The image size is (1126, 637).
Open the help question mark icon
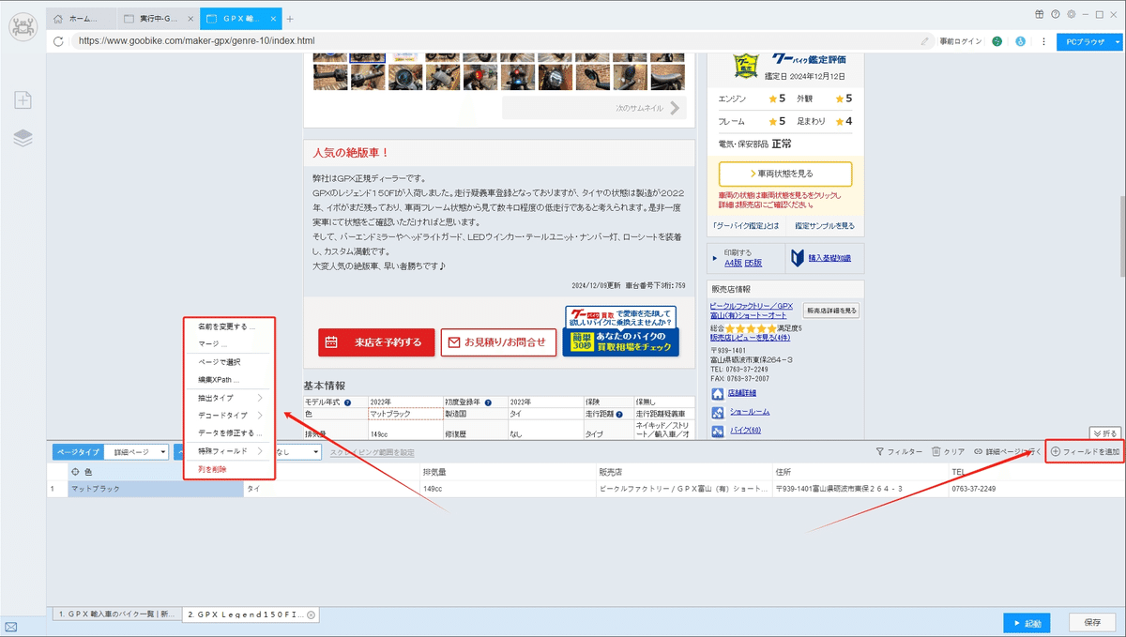click(1056, 14)
